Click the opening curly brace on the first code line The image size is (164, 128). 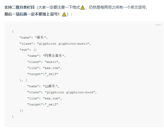click(x=13, y=31)
